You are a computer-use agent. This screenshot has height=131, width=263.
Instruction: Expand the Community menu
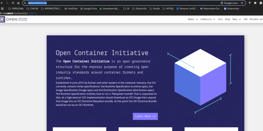208,19
